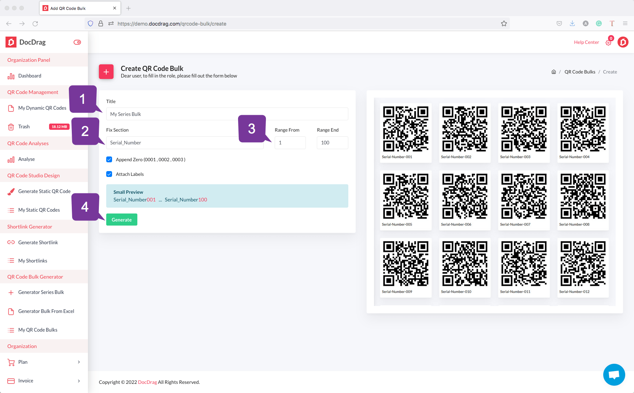
Task: Click the Trash 18.12 MB badge
Action: pos(59,127)
